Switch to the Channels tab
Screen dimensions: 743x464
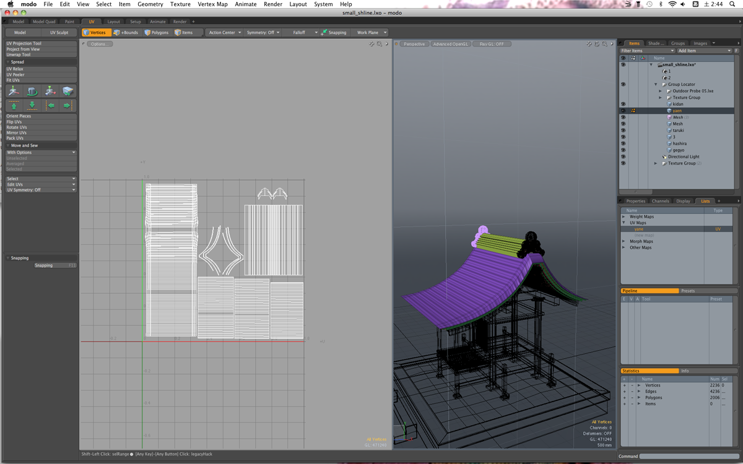point(660,201)
